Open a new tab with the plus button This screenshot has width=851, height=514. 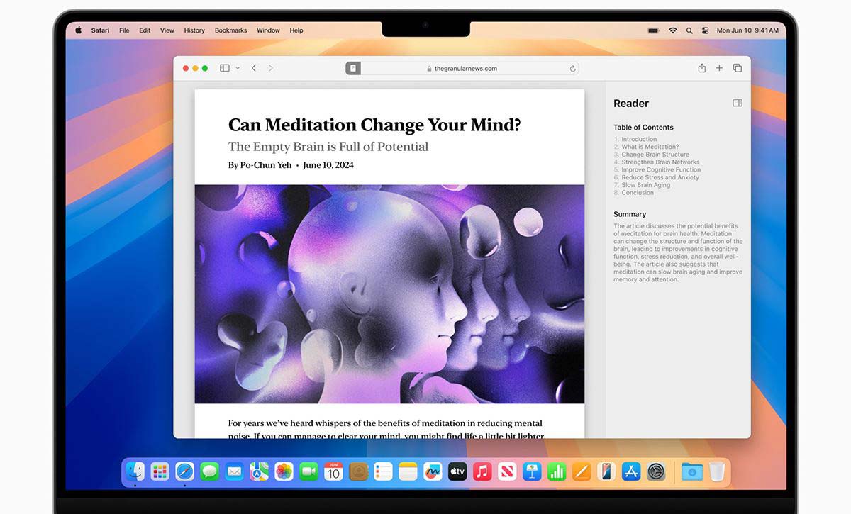tap(719, 67)
